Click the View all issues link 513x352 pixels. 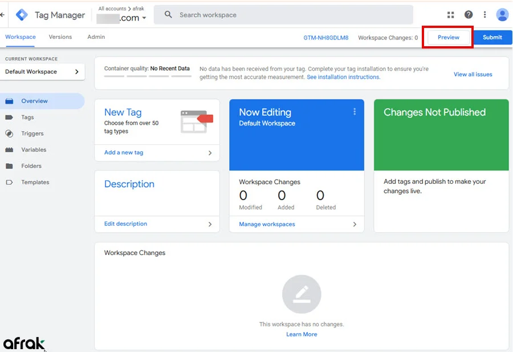click(x=473, y=74)
